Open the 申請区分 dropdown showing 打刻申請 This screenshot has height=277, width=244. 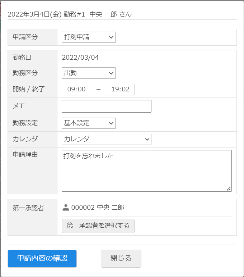tap(88, 37)
